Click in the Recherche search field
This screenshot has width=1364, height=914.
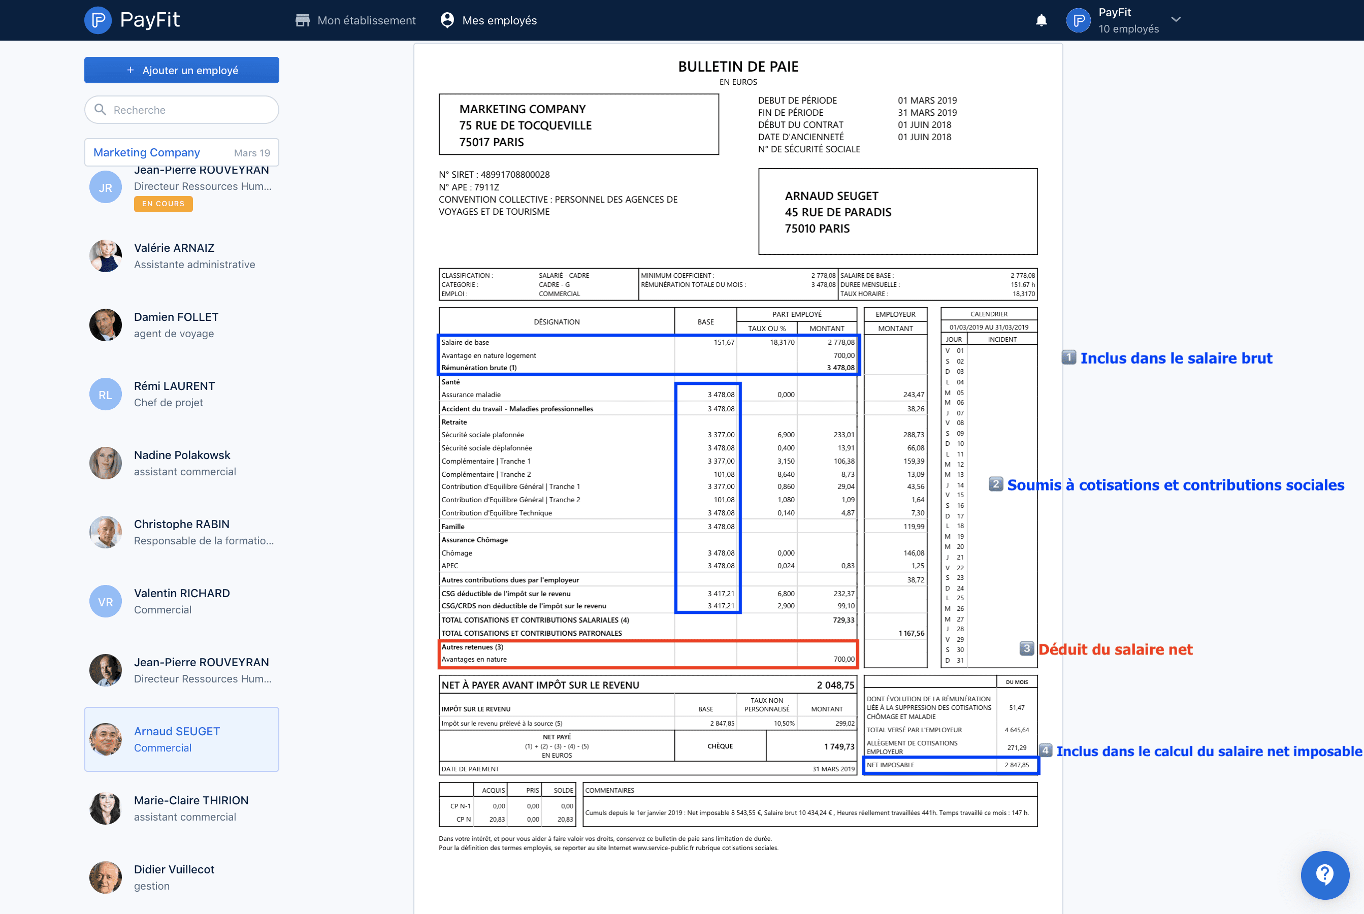click(189, 110)
